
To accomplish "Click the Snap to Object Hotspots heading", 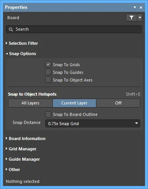I will [x=32, y=94].
